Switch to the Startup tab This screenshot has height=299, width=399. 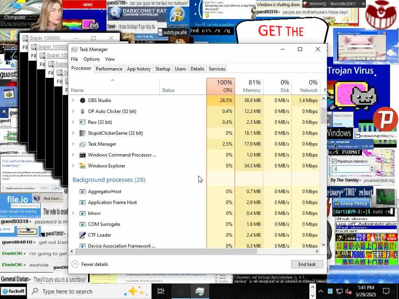(x=163, y=69)
